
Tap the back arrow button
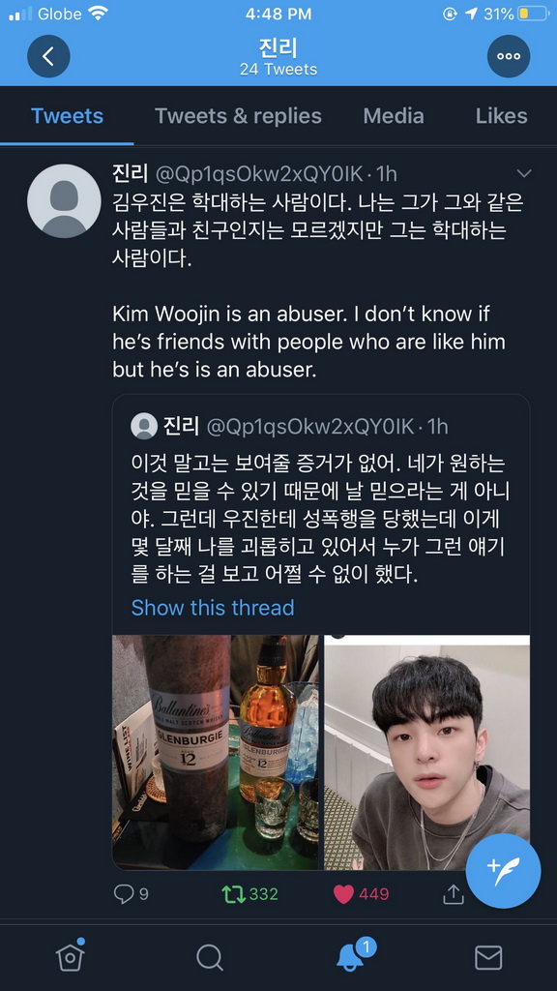tap(48, 56)
